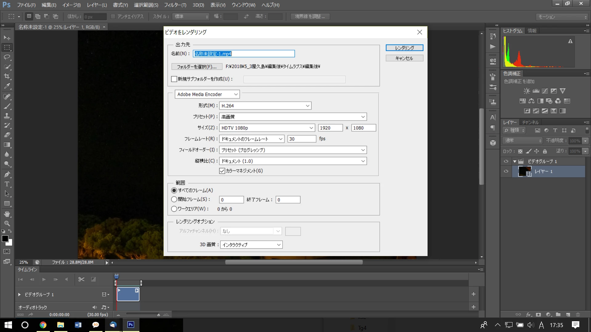Click the foreground color swatch
Screen dimensions: 591x332
click(5, 239)
